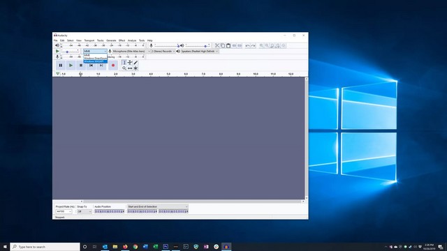
Task: Open the Transport menu
Action: (x=89, y=40)
